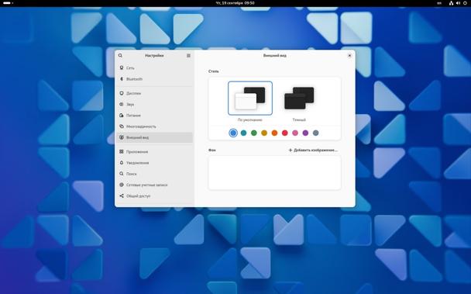This screenshot has width=471, height=294.
Task: Go to Поиск search settings
Action: tap(155, 174)
